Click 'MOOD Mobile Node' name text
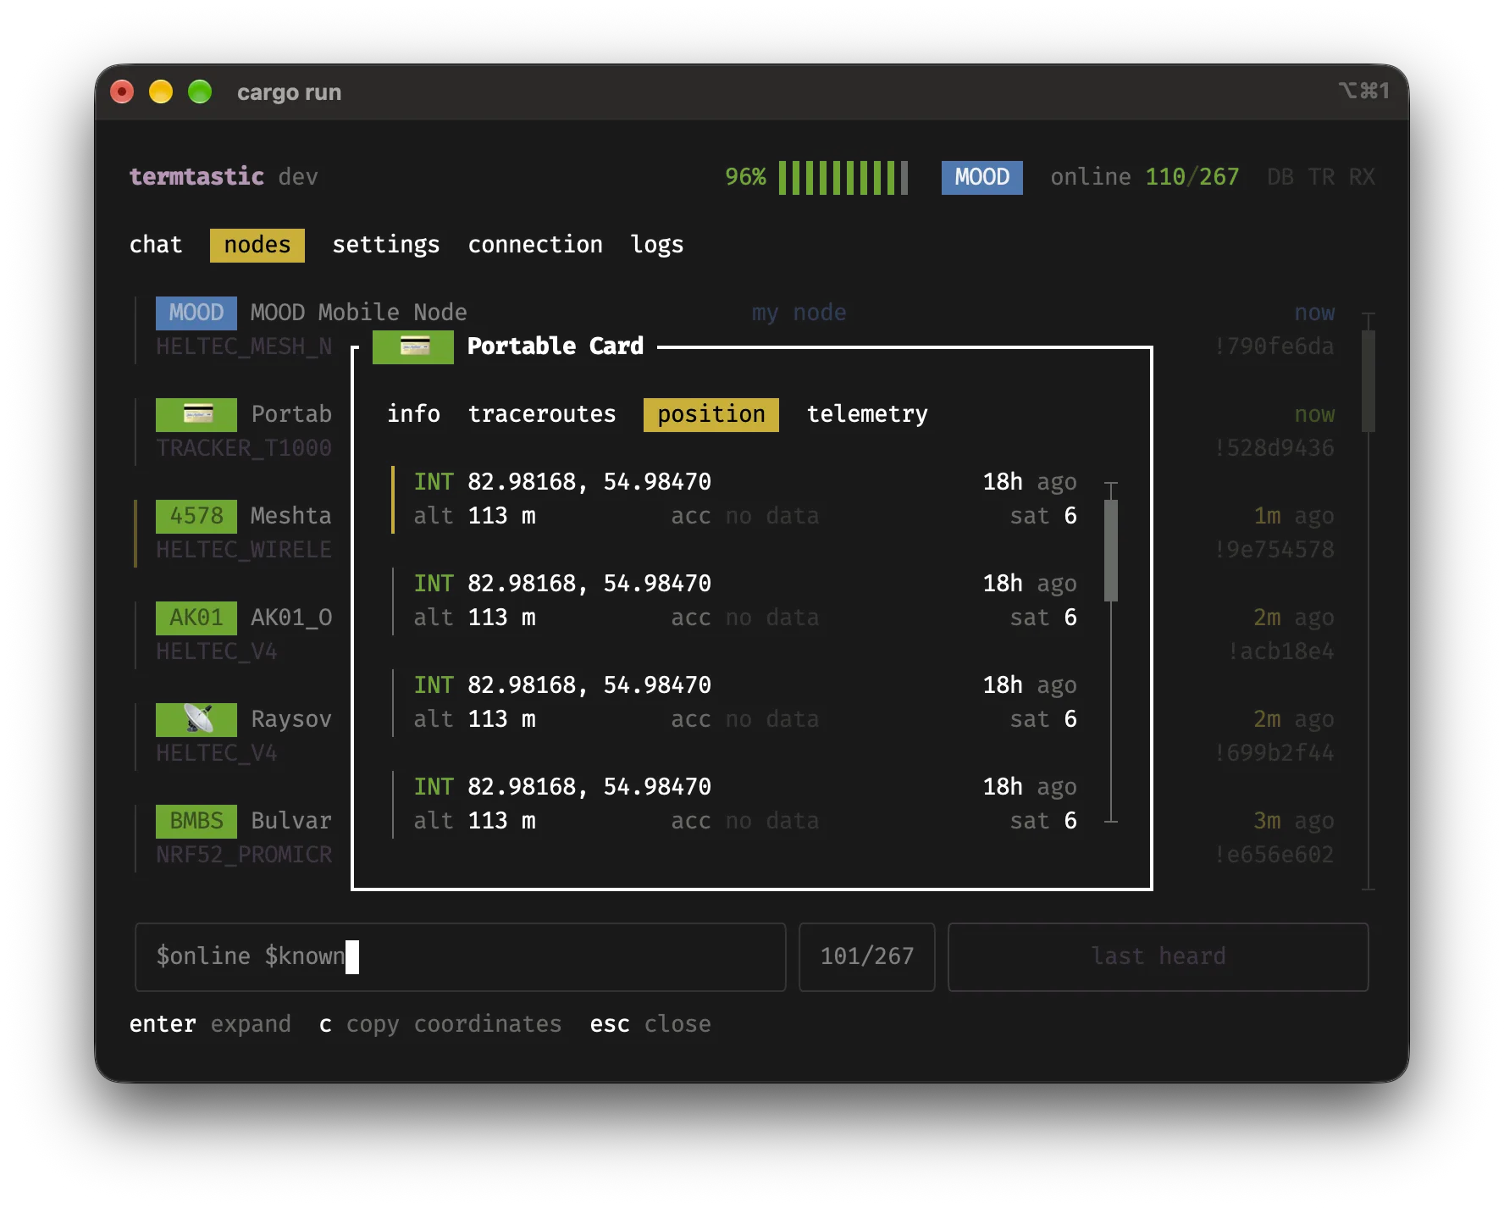1504x1208 pixels. [359, 313]
